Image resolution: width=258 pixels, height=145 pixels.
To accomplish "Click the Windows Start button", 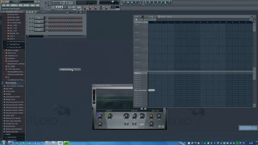I will point(3,143).
